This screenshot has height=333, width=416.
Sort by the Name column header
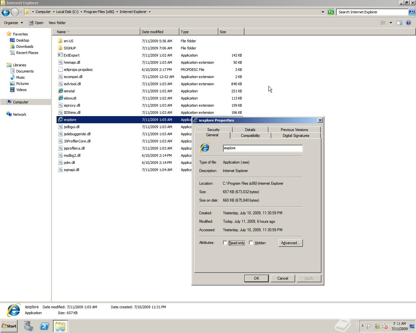[96, 32]
